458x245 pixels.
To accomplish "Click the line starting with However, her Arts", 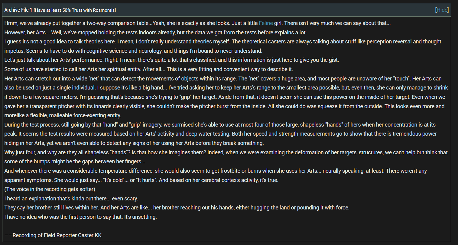I will pyautogui.click(x=155, y=33).
